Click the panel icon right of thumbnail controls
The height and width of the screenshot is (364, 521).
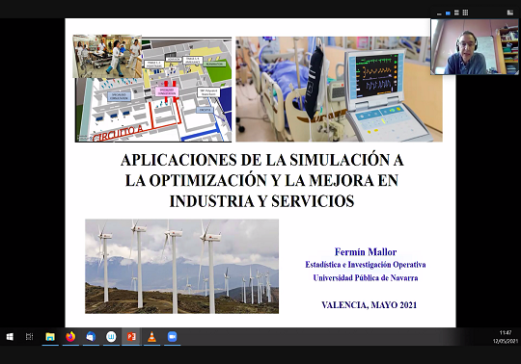510,13
